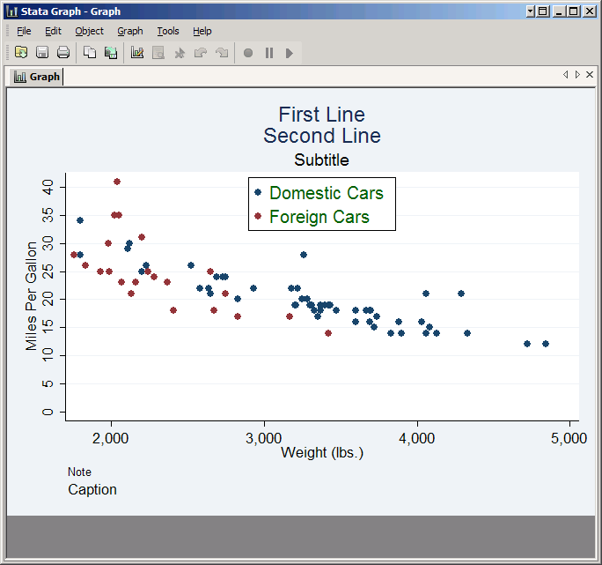Click the 'Domestic Cars' legend label
The width and height of the screenshot is (602, 565).
327,193
